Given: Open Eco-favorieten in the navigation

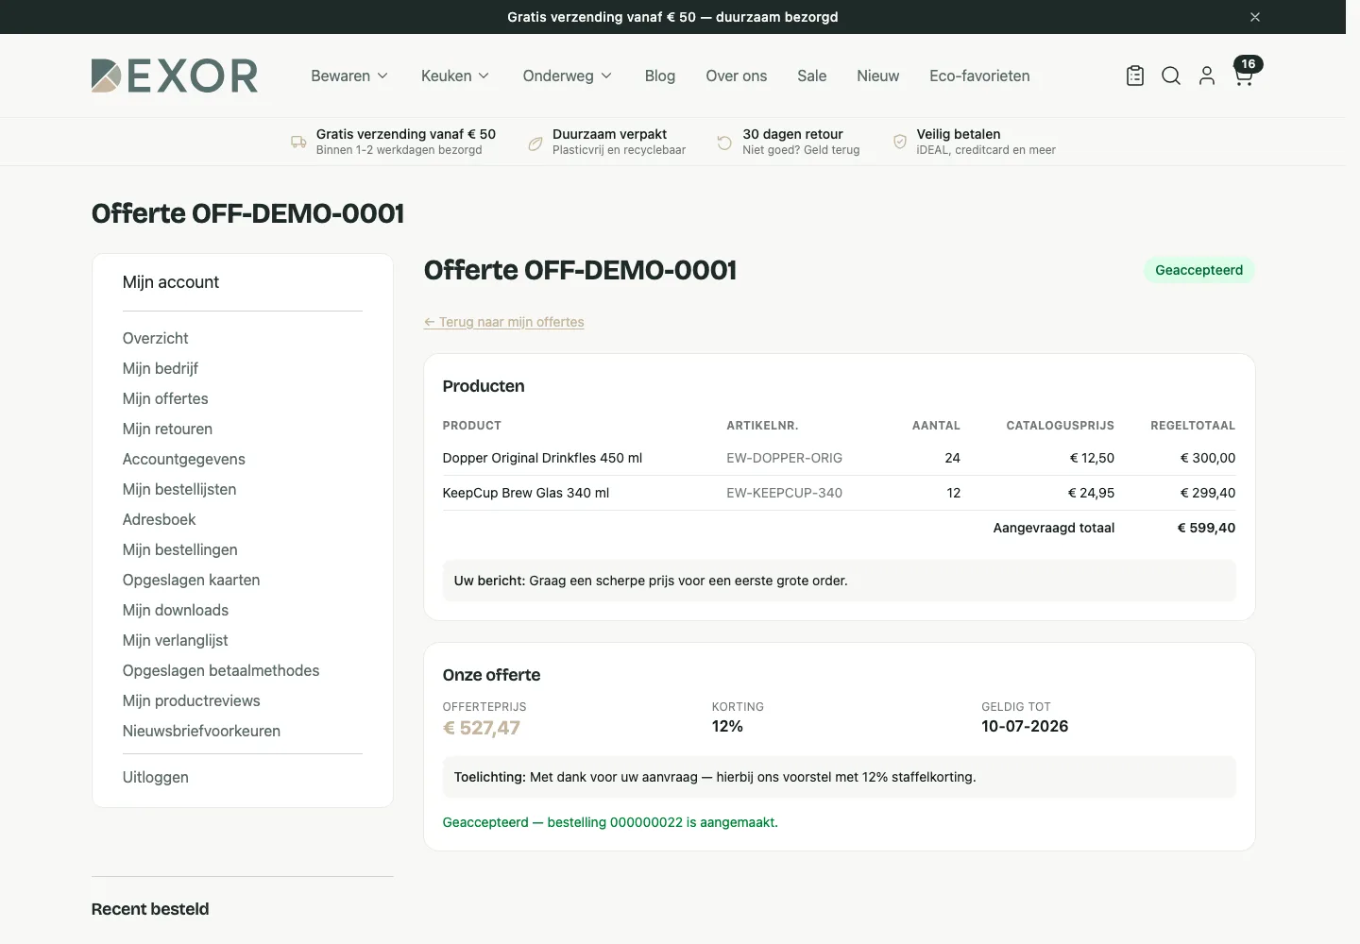Looking at the screenshot, I should pyautogui.click(x=979, y=76).
